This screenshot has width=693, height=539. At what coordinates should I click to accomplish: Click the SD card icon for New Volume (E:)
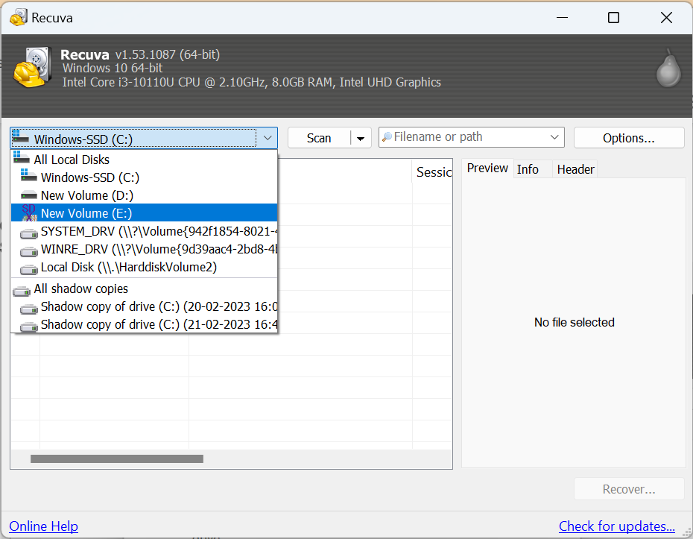pos(29,212)
